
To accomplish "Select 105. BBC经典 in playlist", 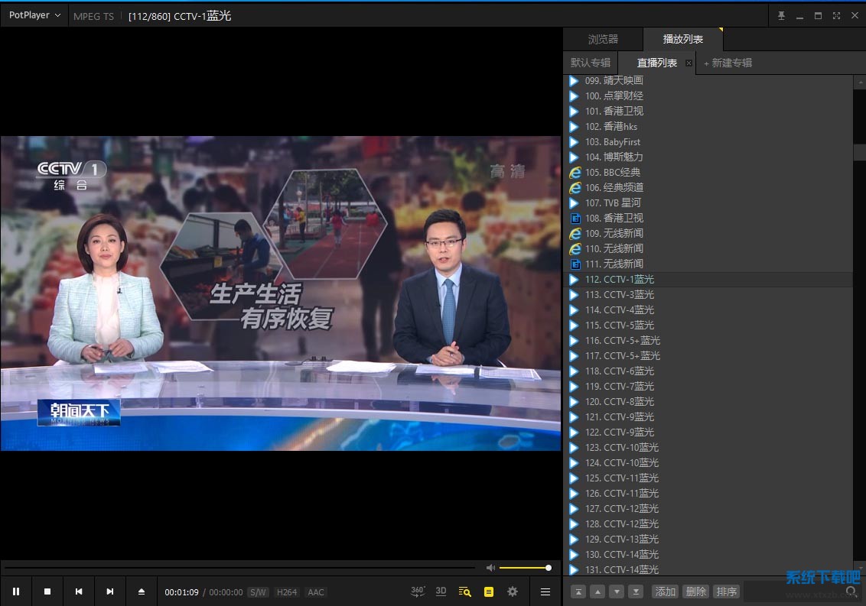I will (x=622, y=173).
